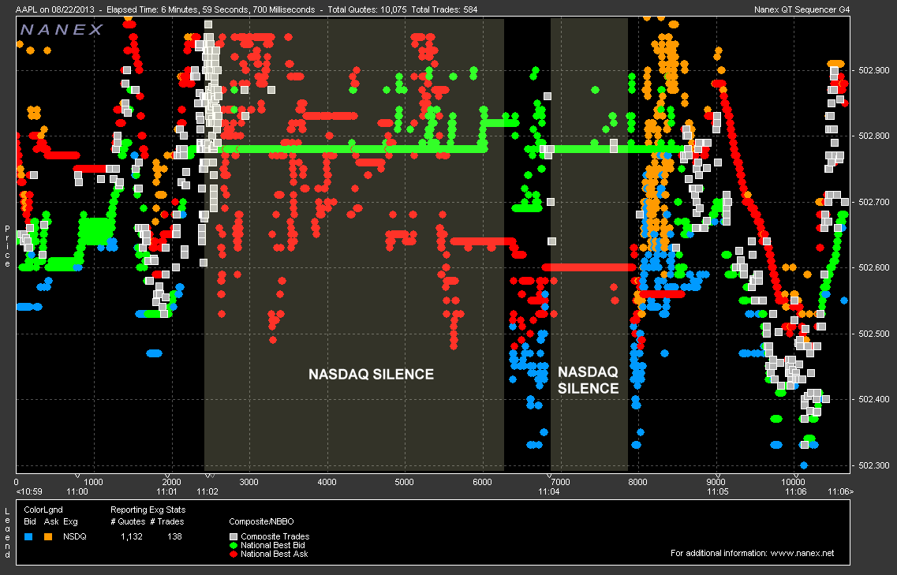The width and height of the screenshot is (897, 575).
Task: Select the 'National Best Bid' legend label
Action: point(273,545)
